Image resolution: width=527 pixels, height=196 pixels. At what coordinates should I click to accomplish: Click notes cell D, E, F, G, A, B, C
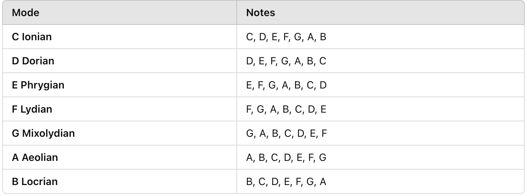coord(286,61)
